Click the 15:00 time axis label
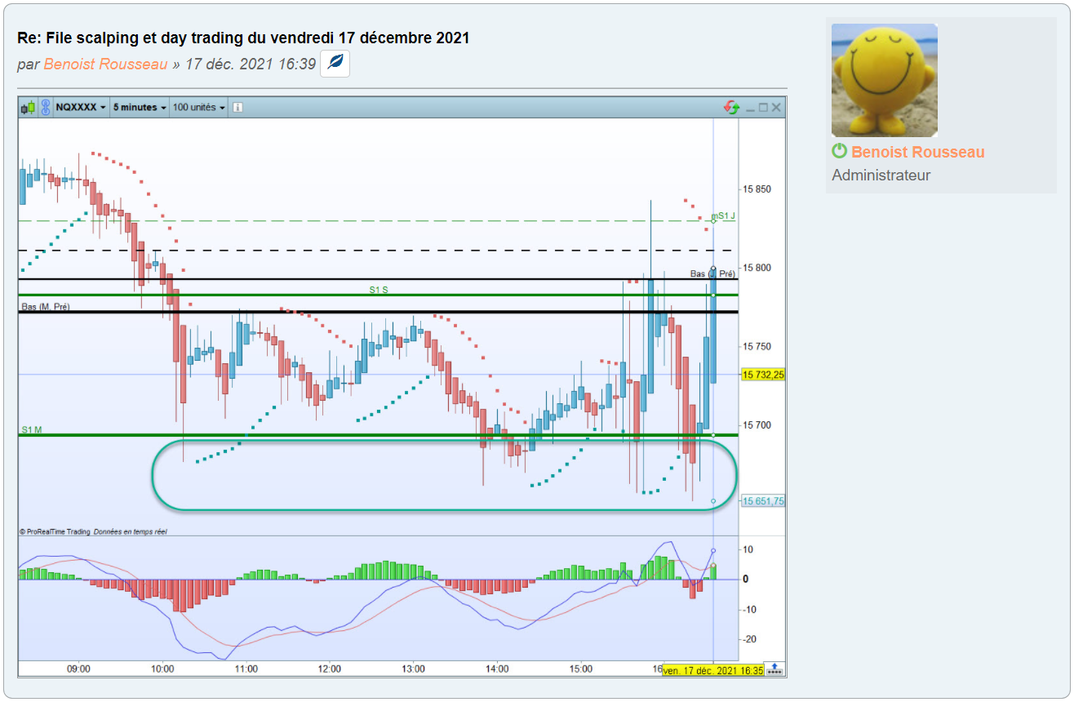 (x=580, y=669)
